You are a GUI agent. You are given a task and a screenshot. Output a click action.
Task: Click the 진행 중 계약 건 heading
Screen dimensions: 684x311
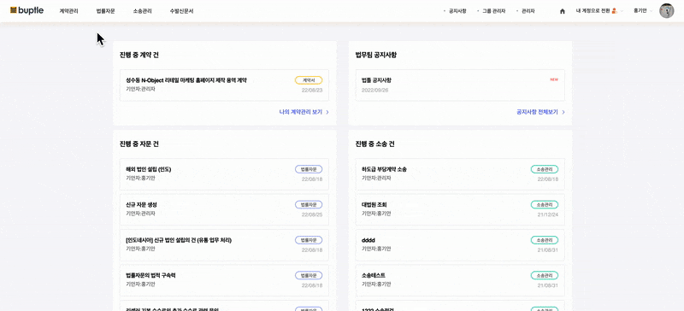(x=139, y=55)
